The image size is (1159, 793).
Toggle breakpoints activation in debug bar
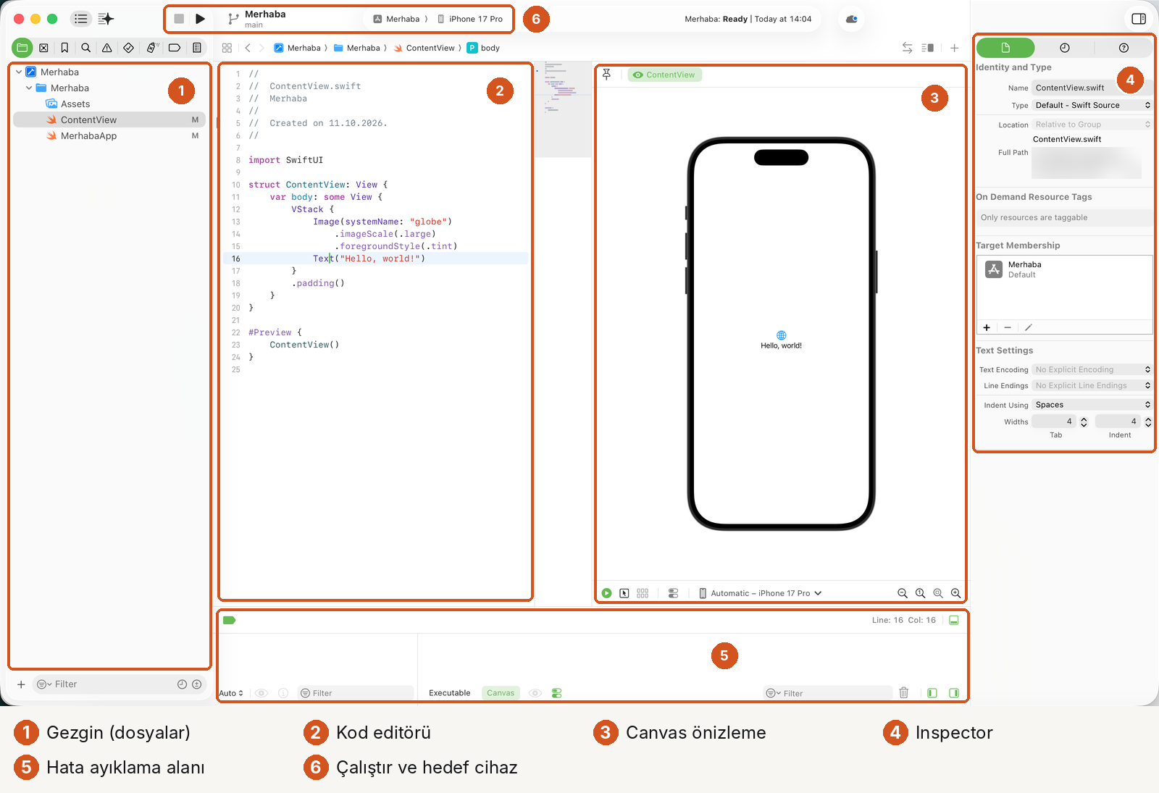click(230, 621)
